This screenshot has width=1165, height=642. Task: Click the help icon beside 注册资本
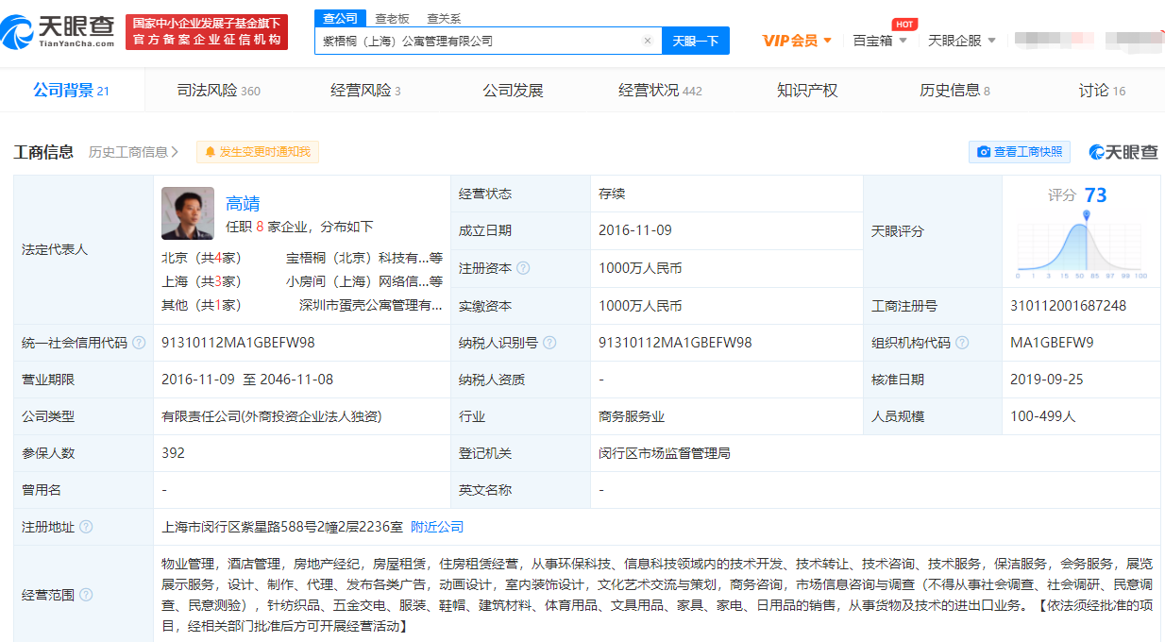pos(523,268)
